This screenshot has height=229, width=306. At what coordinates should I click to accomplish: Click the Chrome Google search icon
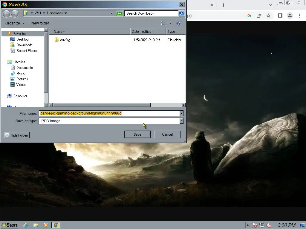pyautogui.click(x=249, y=16)
